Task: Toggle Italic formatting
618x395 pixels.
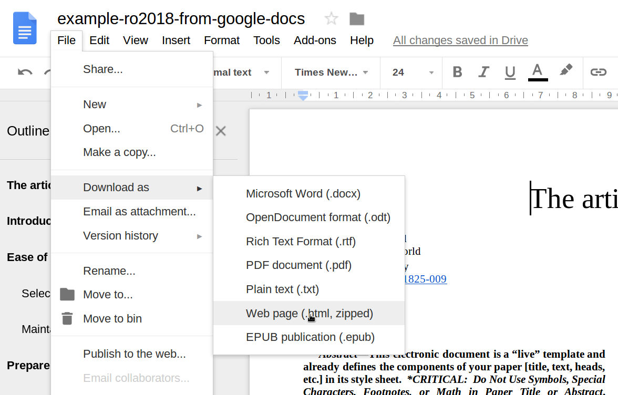Action: 483,72
